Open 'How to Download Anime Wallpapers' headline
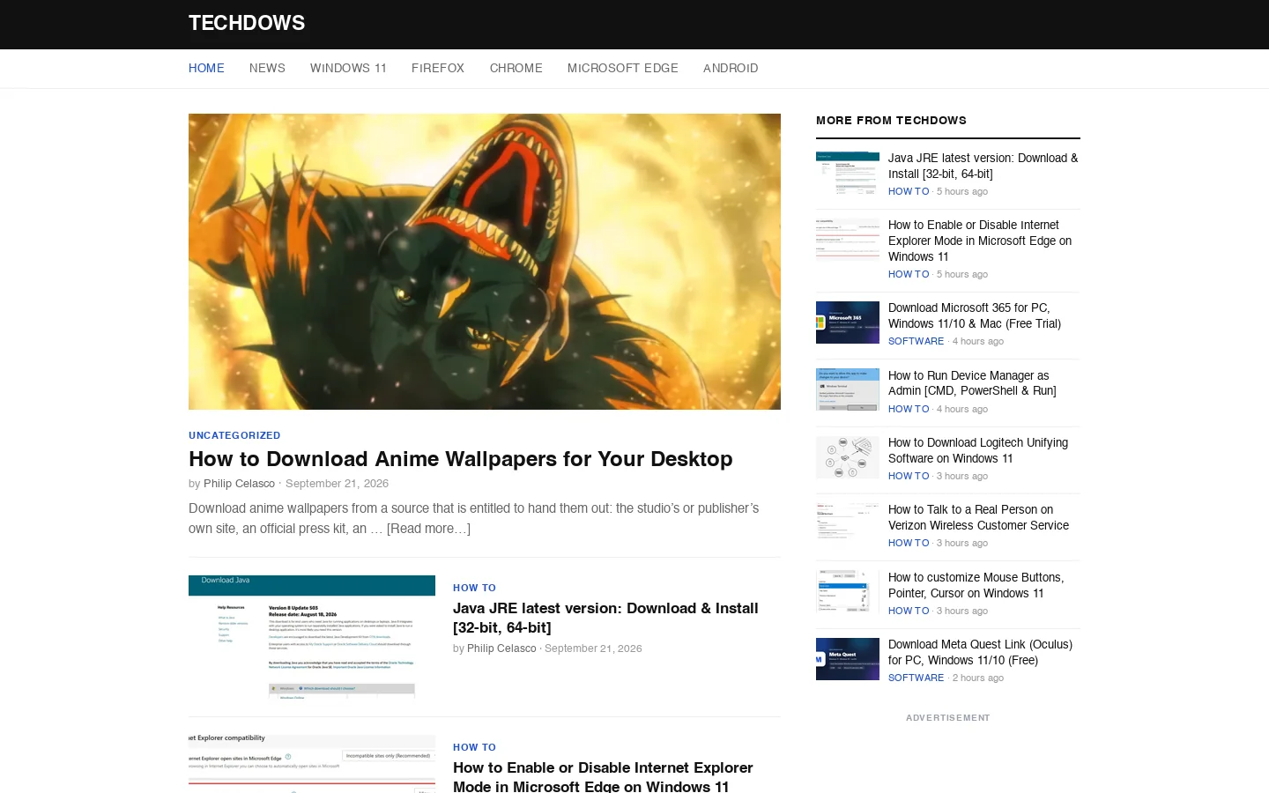Image resolution: width=1269 pixels, height=793 pixels. [461, 459]
